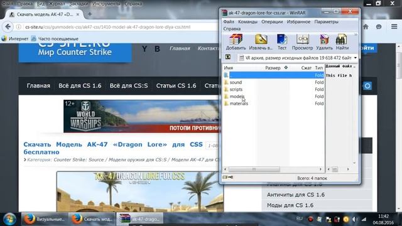
Task: Click the Добавить (Add) icon in WinRAR
Action: (x=236, y=42)
